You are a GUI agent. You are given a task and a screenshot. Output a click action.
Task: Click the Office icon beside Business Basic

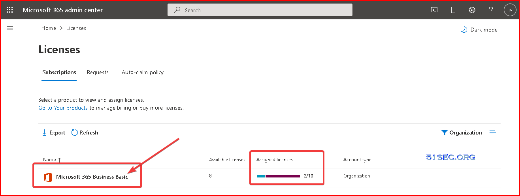point(48,177)
